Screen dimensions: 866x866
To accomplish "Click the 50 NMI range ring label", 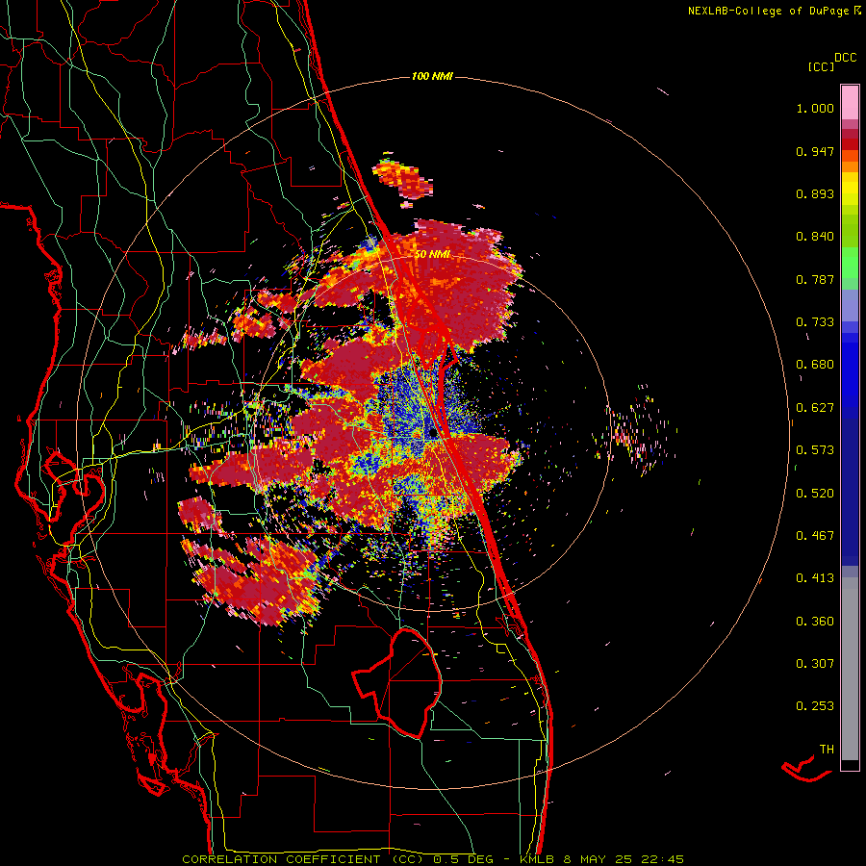I will [x=432, y=254].
